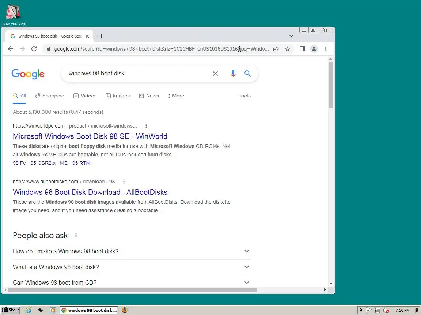Close the windows 98 boot disk tab

tap(87, 36)
